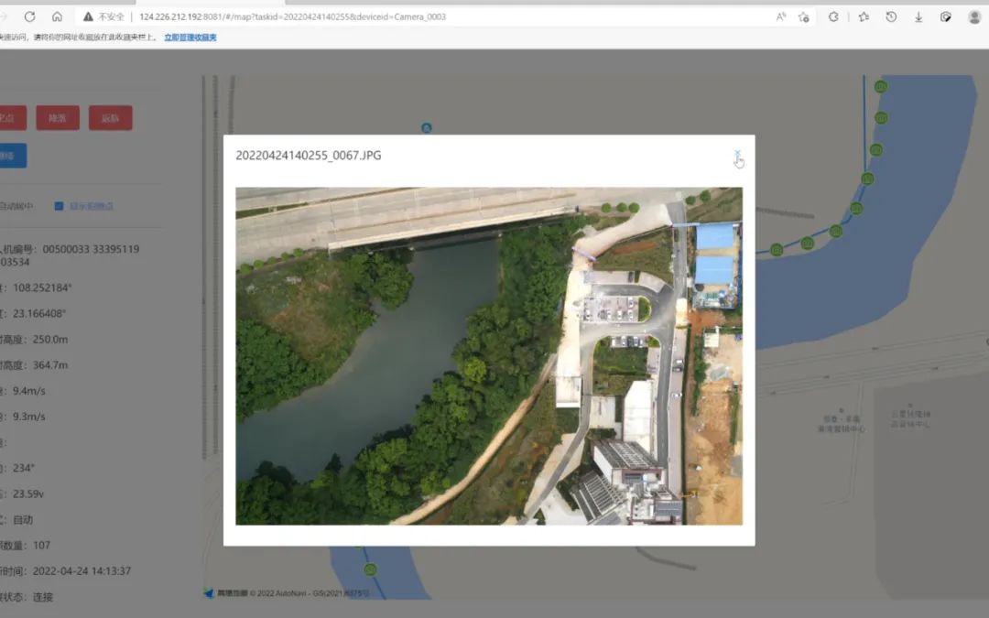The height and width of the screenshot is (618, 989).
Task: Open the browser profile avatar
Action: [x=974, y=16]
